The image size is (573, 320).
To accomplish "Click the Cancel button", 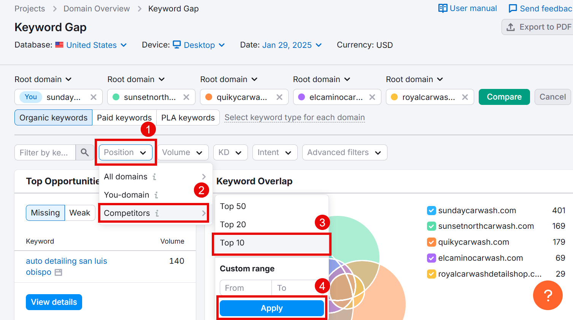I will (x=552, y=97).
